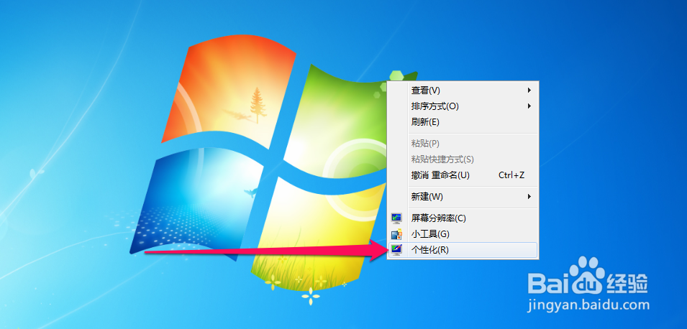The width and height of the screenshot is (687, 329).
Task: Expand the arrow next to 新建(W)
Action: [x=529, y=197]
